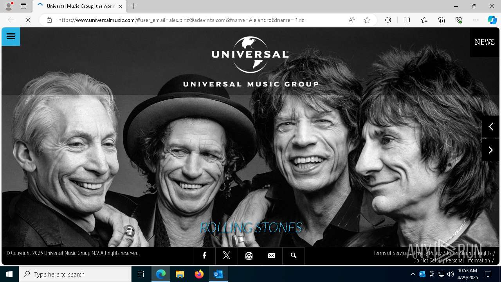Viewport: 501px width, 282px height.
Task: Stop loading the page
Action: tap(28, 20)
